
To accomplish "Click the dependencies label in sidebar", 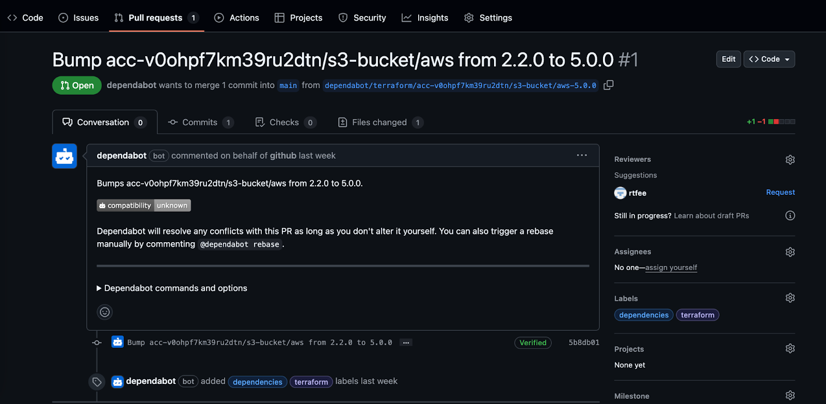I will [644, 315].
